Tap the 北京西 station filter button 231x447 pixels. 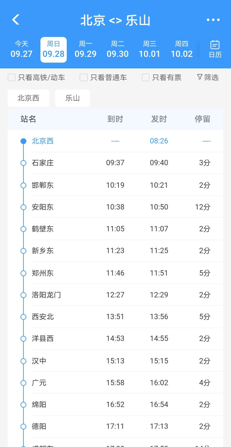[x=29, y=98]
